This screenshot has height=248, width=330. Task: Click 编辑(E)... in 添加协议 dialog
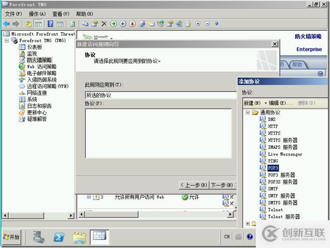point(281,103)
